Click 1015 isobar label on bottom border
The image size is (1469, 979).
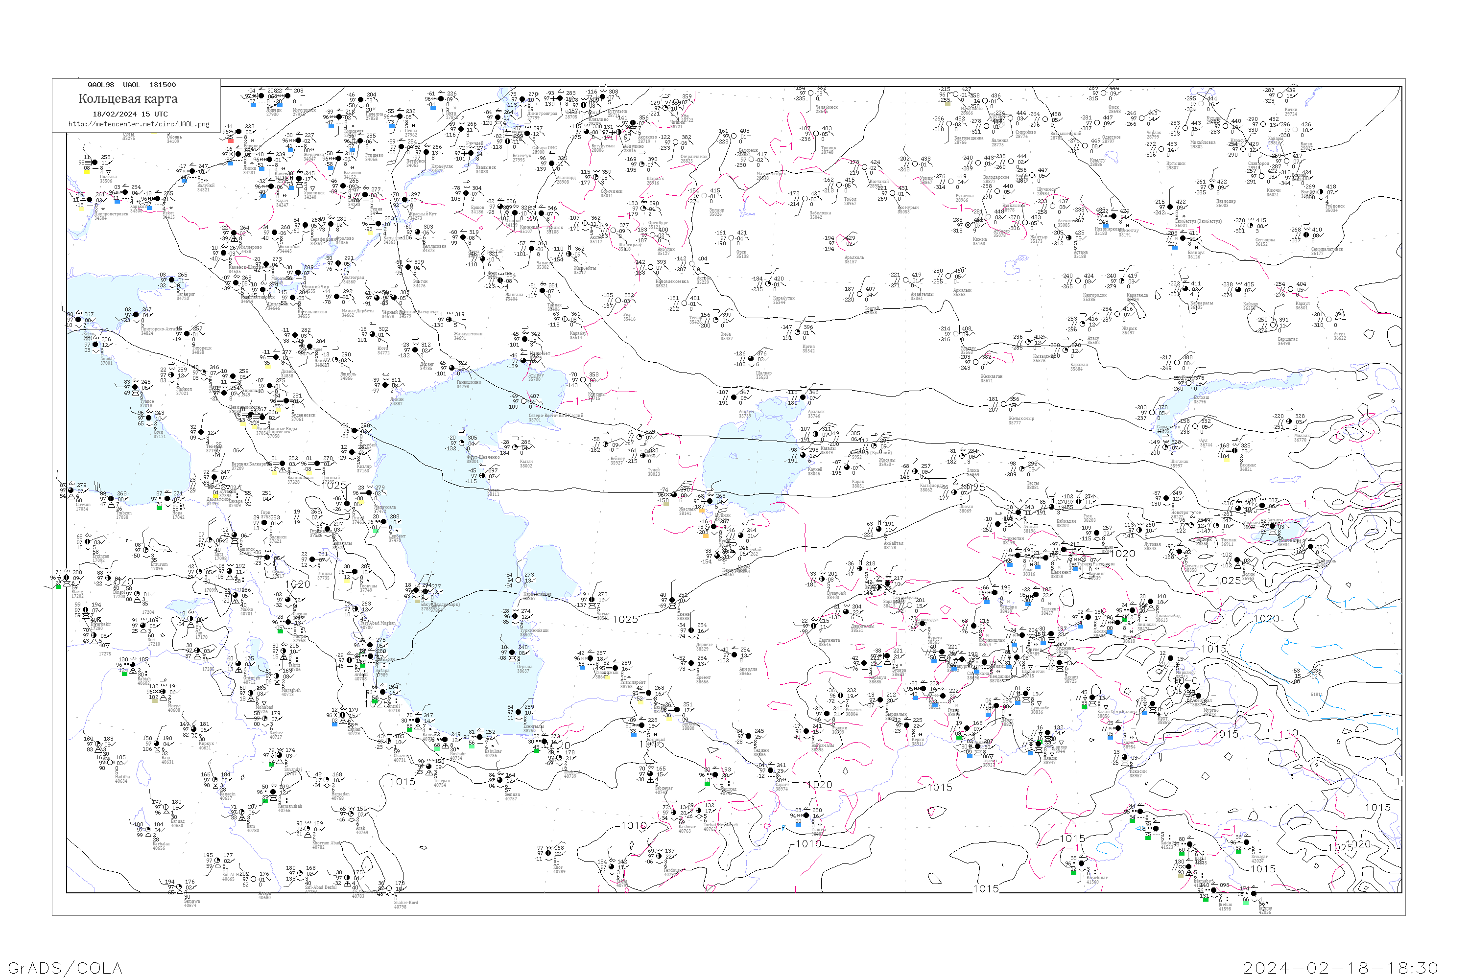point(986,889)
